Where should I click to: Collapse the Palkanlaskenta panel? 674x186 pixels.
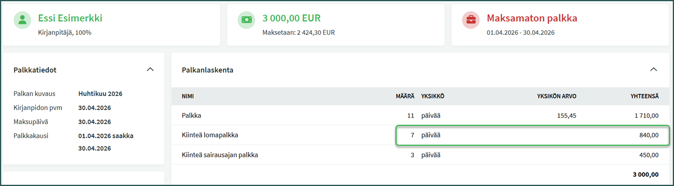pyautogui.click(x=653, y=70)
